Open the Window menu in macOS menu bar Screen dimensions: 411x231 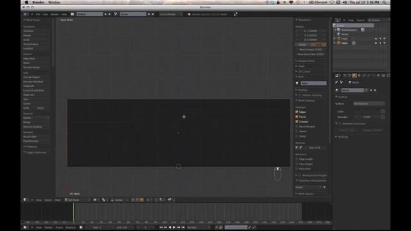[54, 3]
